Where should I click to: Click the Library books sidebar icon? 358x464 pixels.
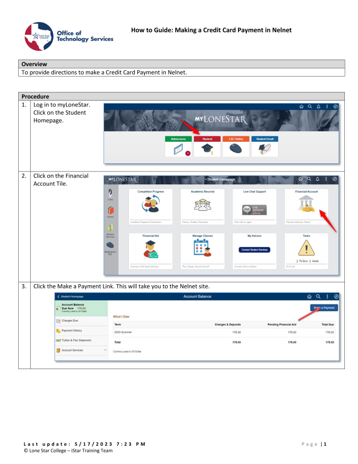(111, 212)
